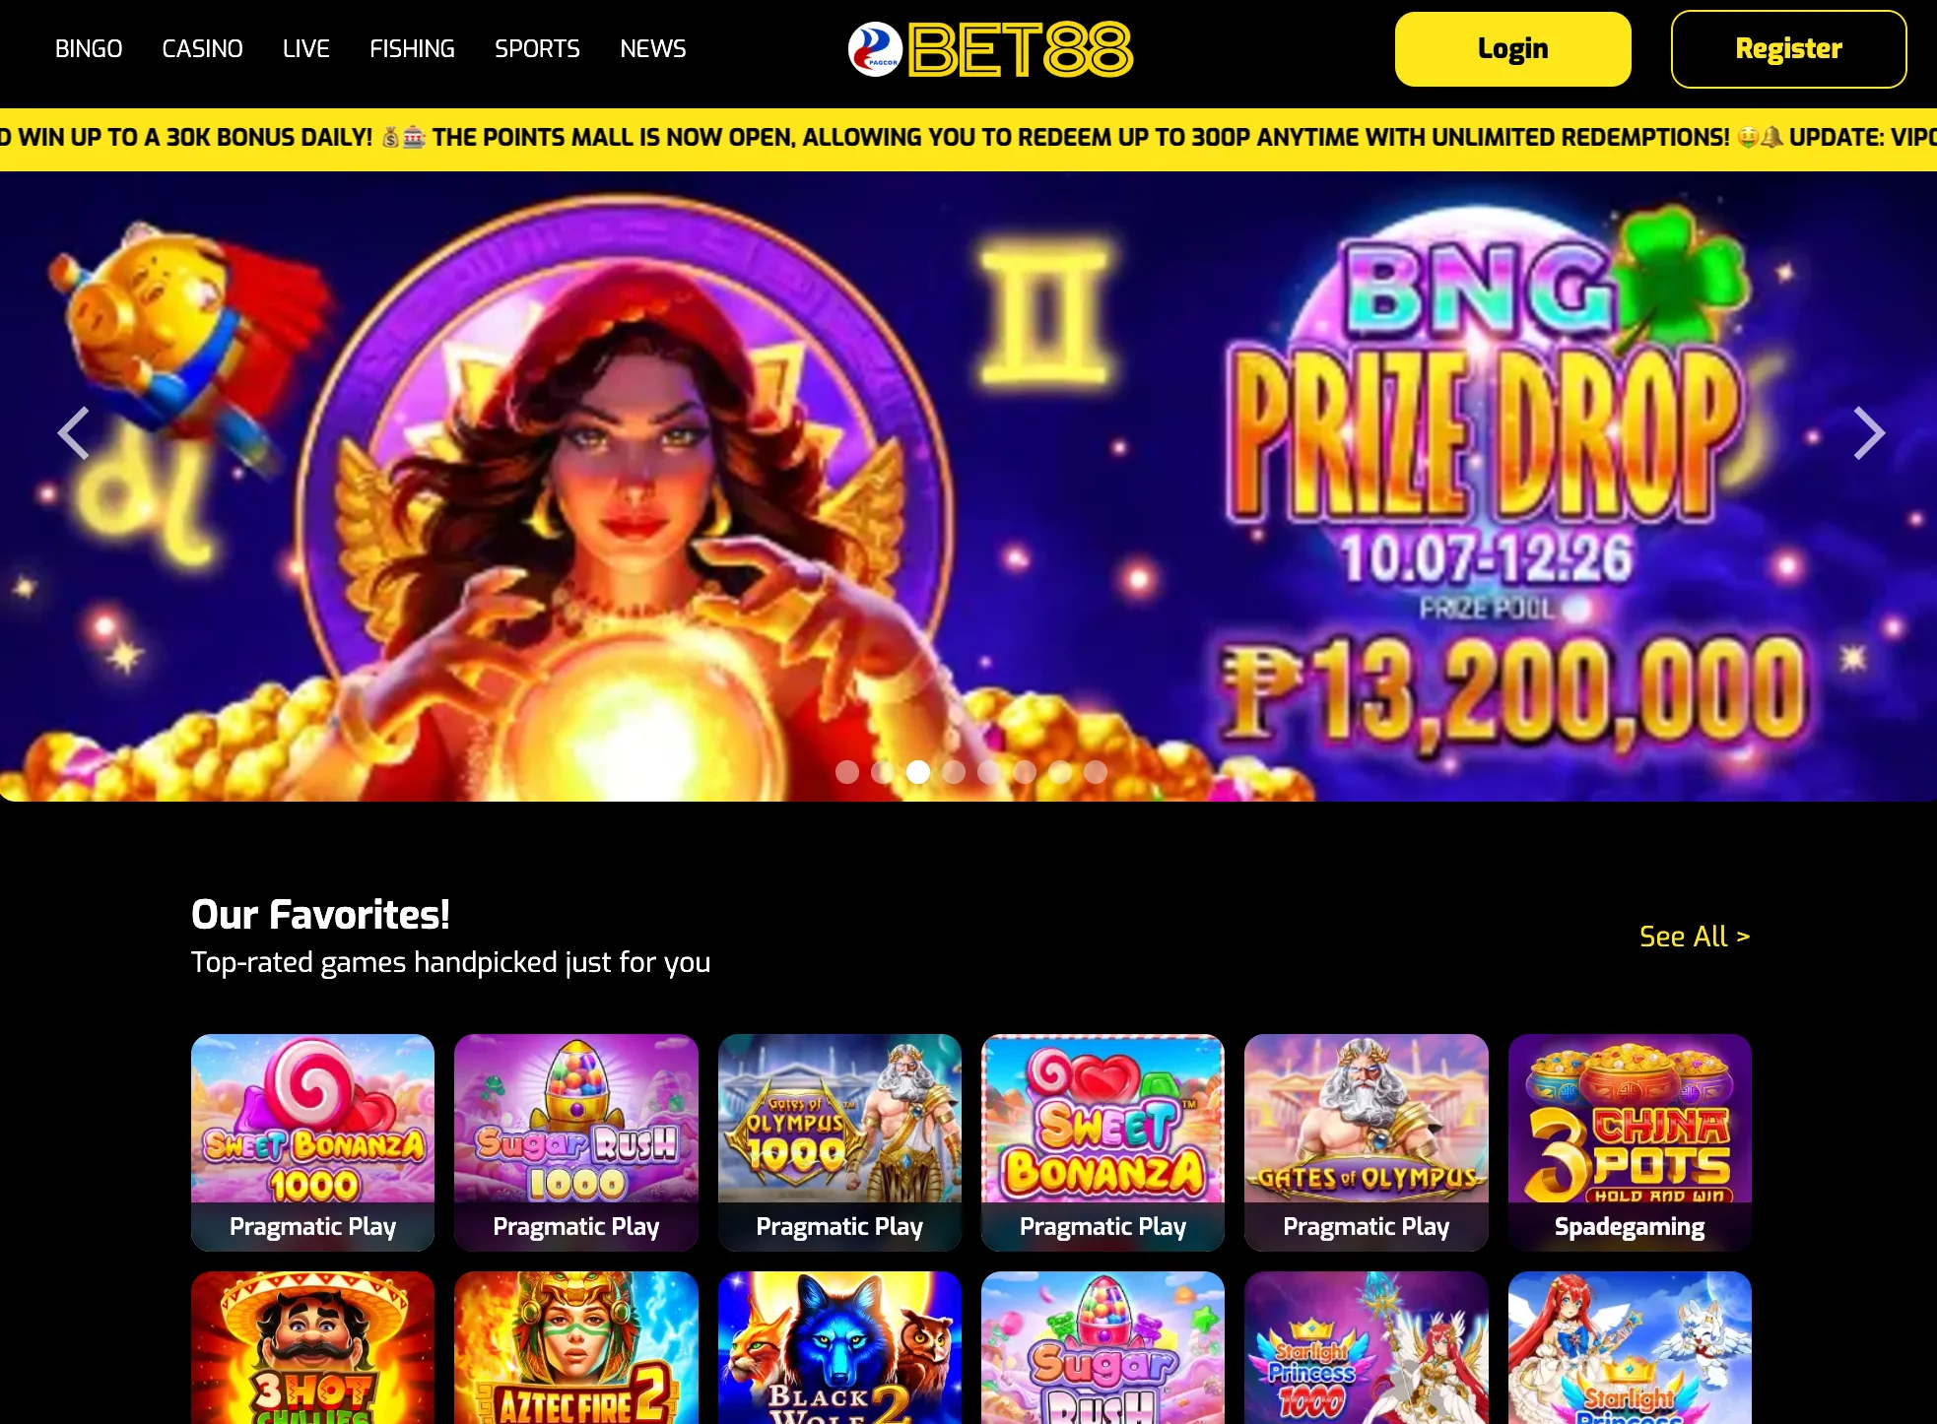Advance to next banner slide arrow
The height and width of the screenshot is (1424, 1937).
tap(1868, 433)
